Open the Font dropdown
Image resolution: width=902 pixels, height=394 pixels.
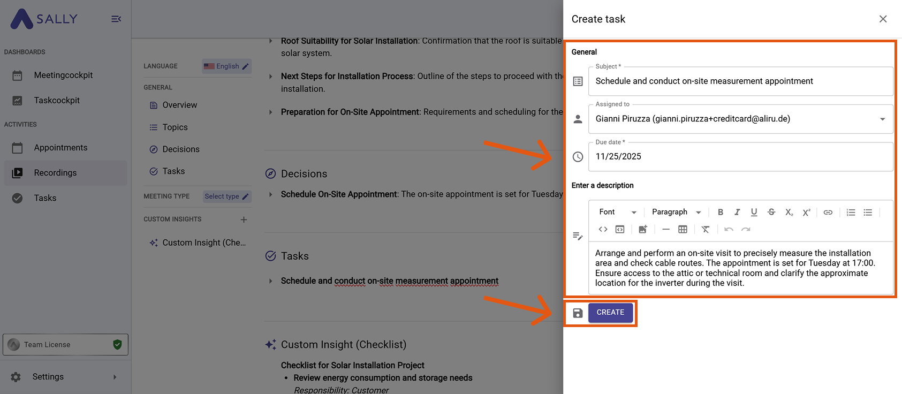click(x=617, y=212)
